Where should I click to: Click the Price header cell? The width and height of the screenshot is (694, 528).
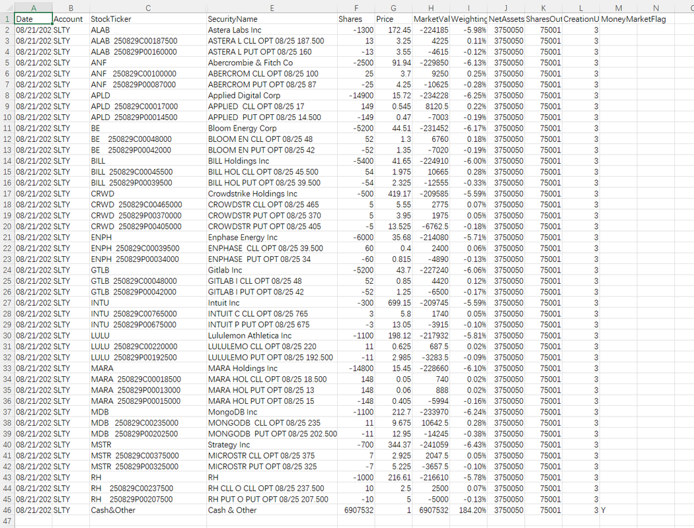(393, 19)
